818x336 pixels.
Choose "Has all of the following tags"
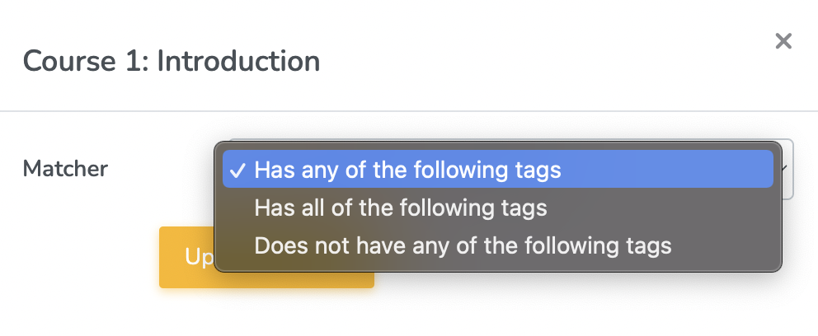click(x=401, y=208)
